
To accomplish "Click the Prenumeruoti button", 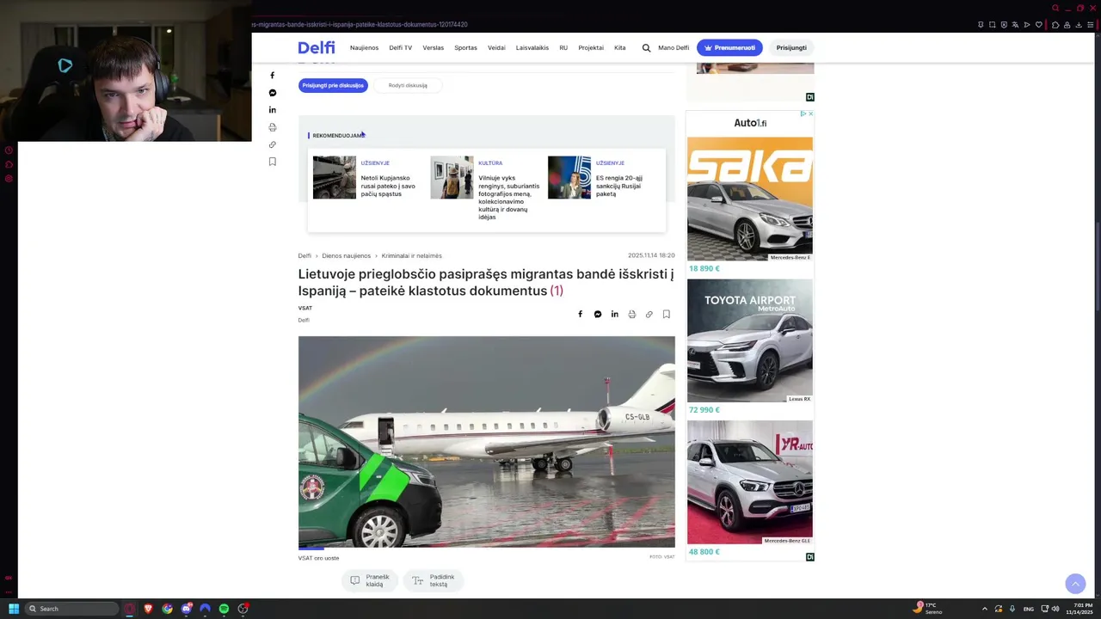I will point(729,48).
